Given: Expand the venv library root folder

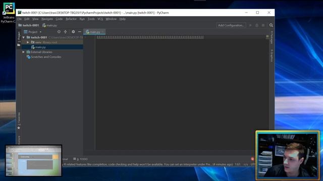Looking at the screenshot, I should [x=28, y=42].
